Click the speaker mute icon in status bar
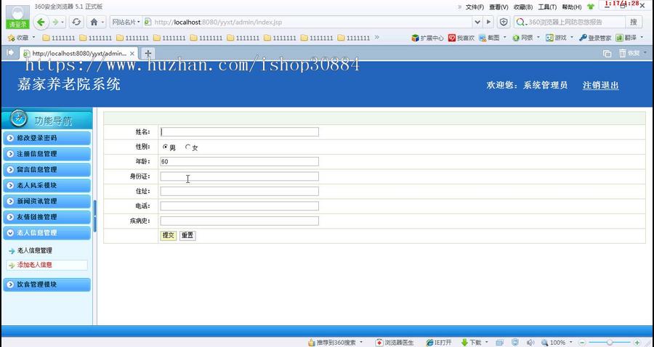The width and height of the screenshot is (654, 347). [x=530, y=343]
